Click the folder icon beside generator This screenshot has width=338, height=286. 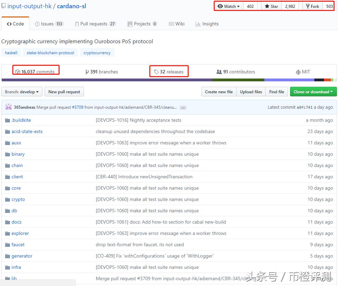click(8, 256)
